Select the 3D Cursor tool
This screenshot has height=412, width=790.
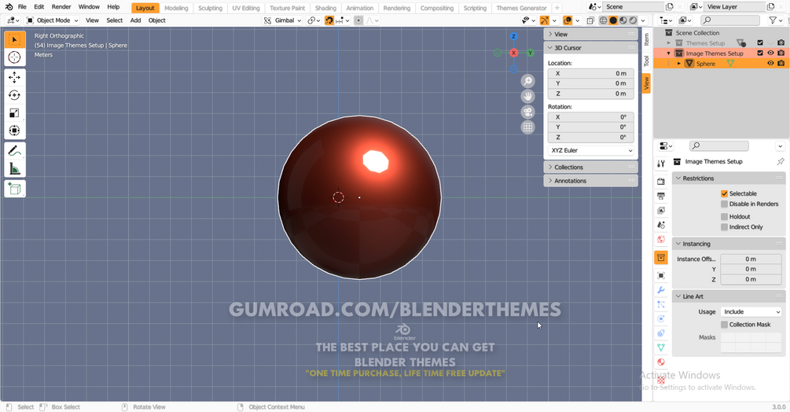tap(15, 57)
